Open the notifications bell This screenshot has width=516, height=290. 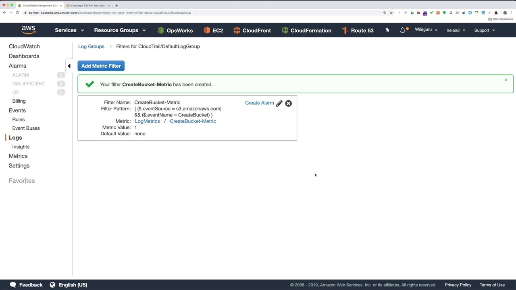click(x=403, y=30)
